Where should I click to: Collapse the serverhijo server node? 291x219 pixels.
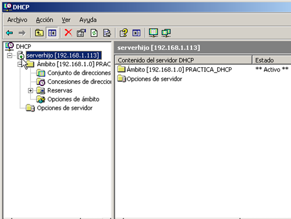pos(9,56)
